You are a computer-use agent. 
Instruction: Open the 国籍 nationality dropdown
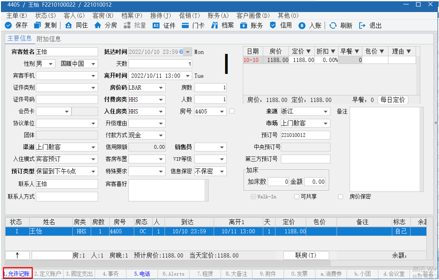pos(93,64)
